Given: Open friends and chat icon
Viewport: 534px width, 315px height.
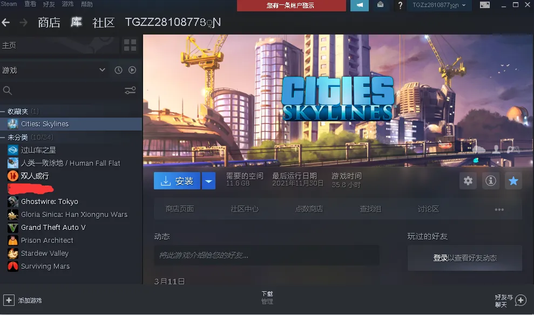Looking at the screenshot, I should coord(521,300).
